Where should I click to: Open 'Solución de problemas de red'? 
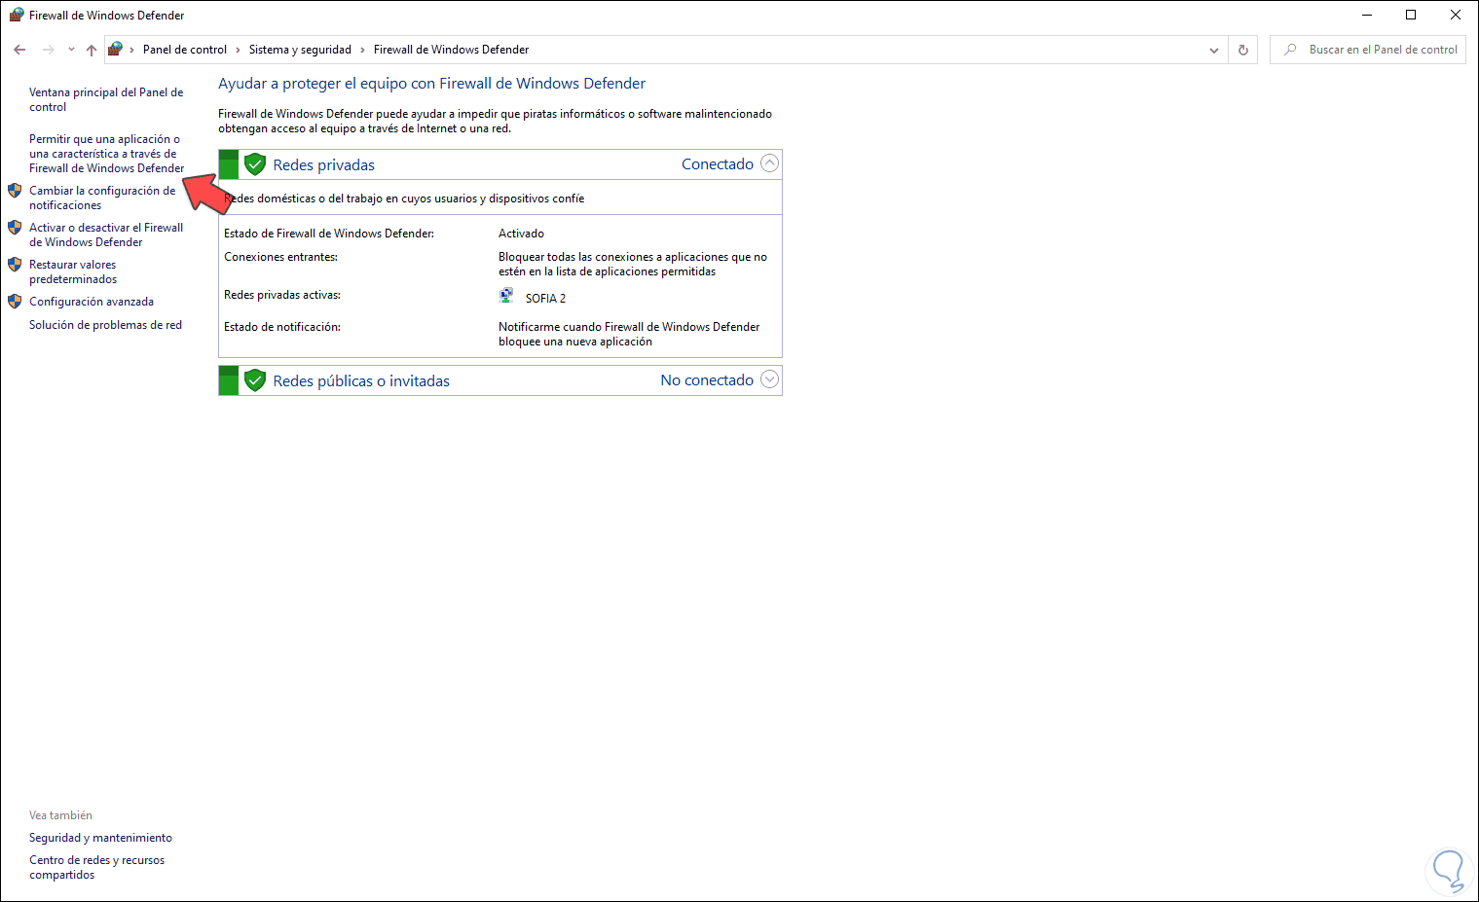coord(105,325)
